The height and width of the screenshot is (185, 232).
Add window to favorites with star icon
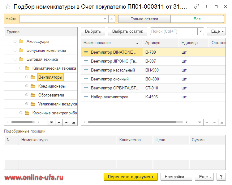[x=8, y=6]
